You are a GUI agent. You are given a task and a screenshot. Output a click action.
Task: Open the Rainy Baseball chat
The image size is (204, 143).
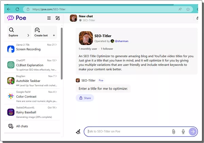pyautogui.click(x=32, y=112)
